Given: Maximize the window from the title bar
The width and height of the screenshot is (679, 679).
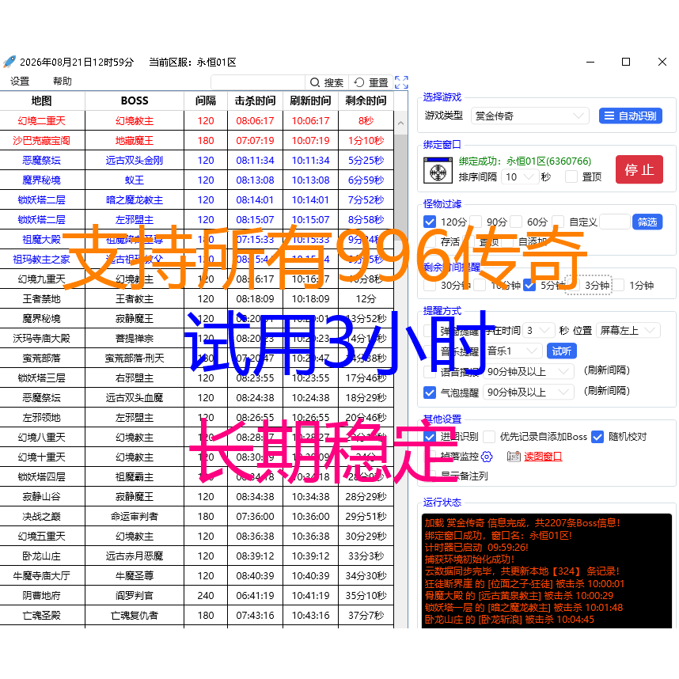Looking at the screenshot, I should [x=626, y=62].
